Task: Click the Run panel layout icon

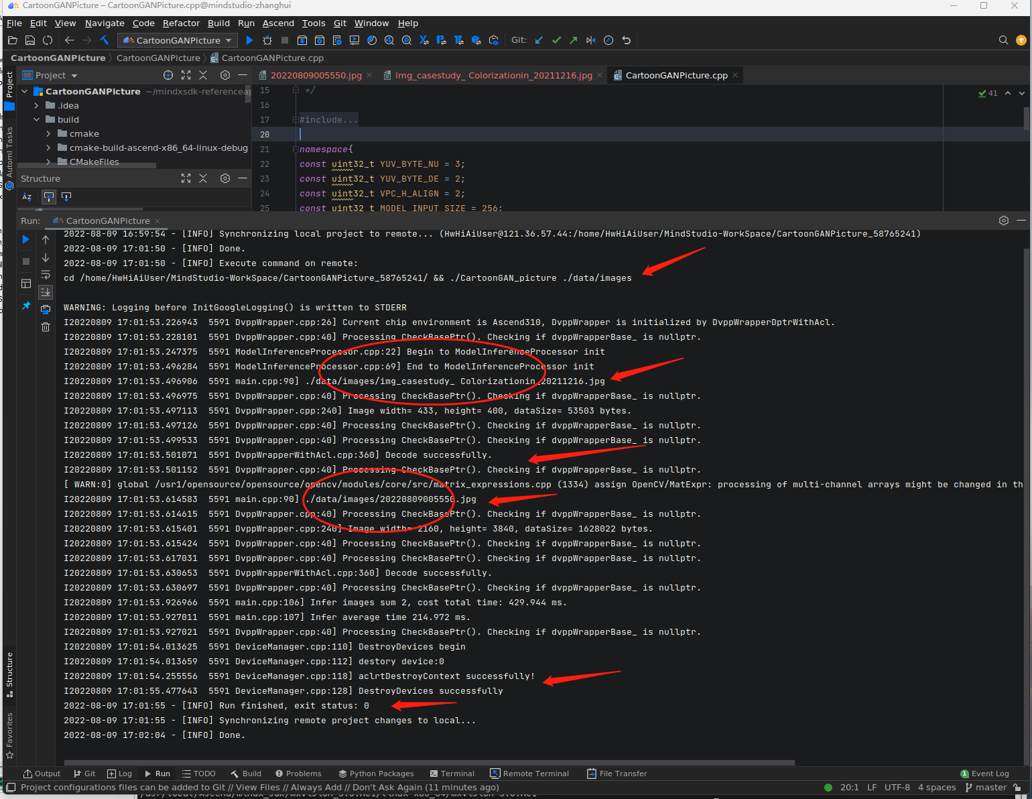Action: (25, 284)
